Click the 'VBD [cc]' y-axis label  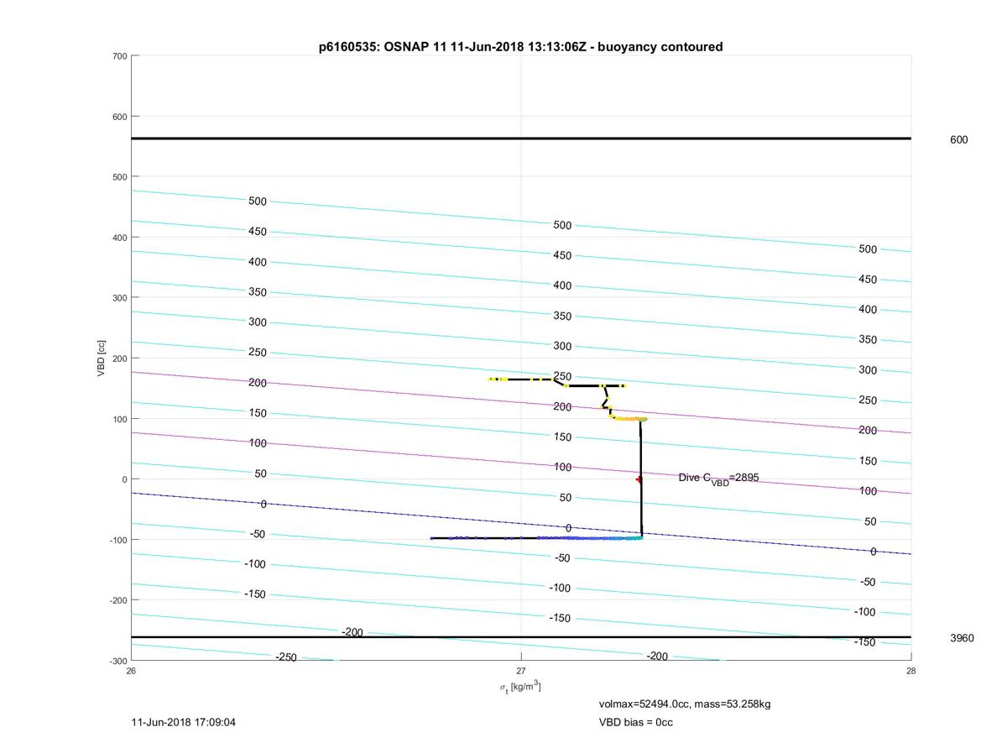tap(101, 358)
